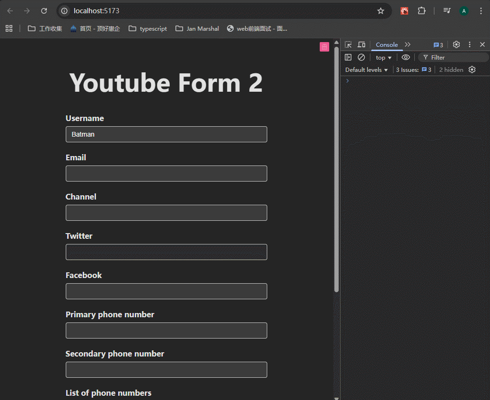
Task: Open the 3 Issues link in console
Action: pos(413,70)
